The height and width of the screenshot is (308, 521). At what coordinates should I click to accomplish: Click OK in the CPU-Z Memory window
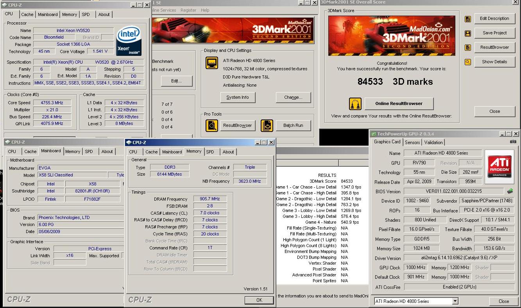(259, 300)
